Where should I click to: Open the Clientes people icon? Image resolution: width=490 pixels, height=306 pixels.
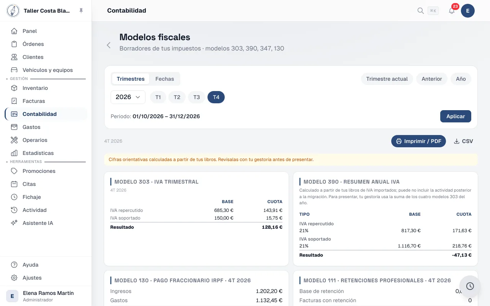(x=14, y=57)
